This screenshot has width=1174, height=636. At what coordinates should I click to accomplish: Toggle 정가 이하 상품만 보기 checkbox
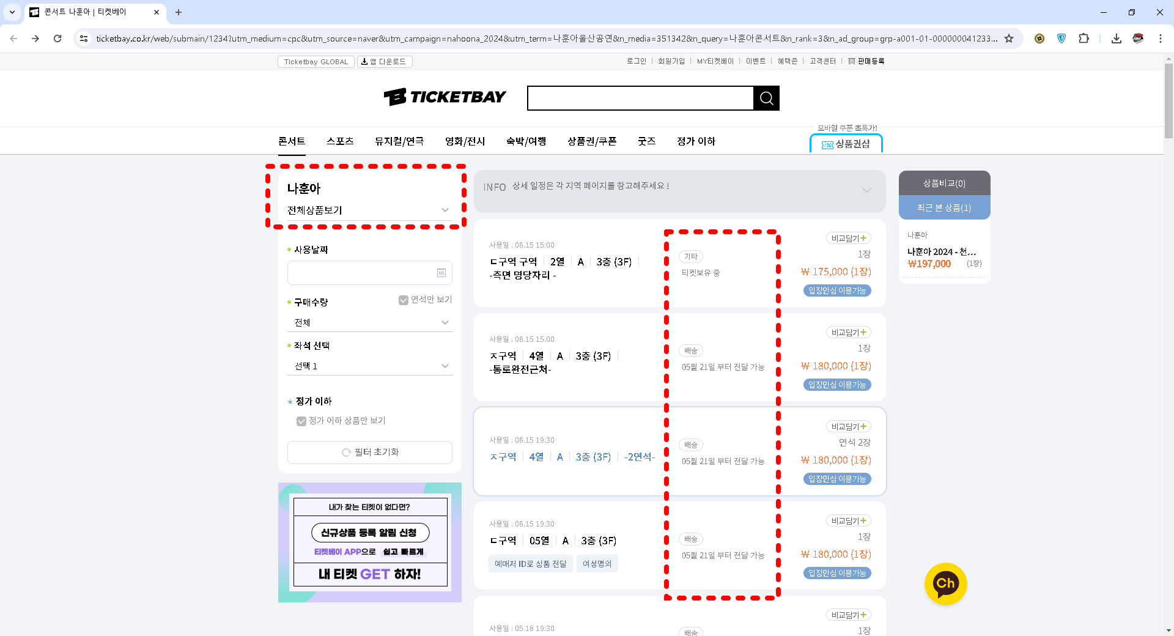(301, 421)
